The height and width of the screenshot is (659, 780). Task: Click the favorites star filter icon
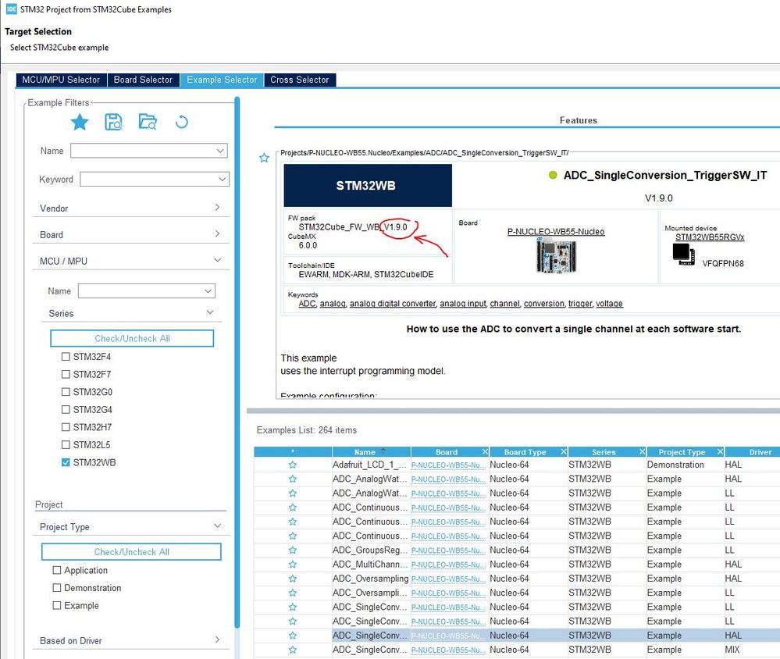coord(80,122)
